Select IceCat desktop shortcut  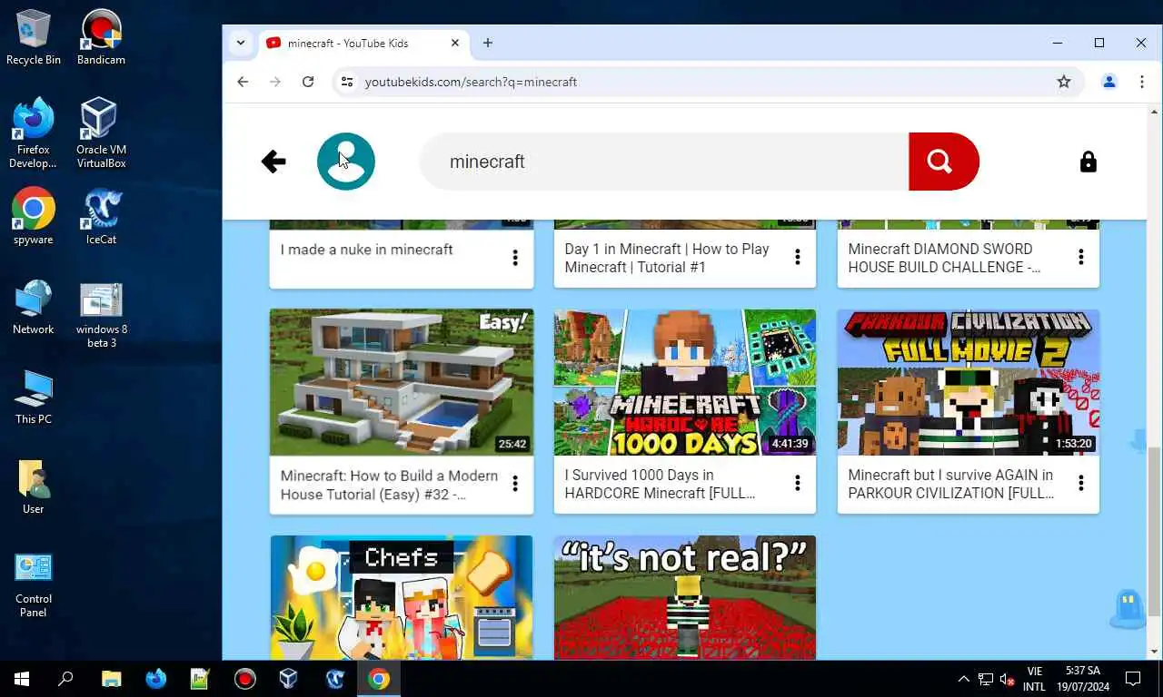pos(101,216)
